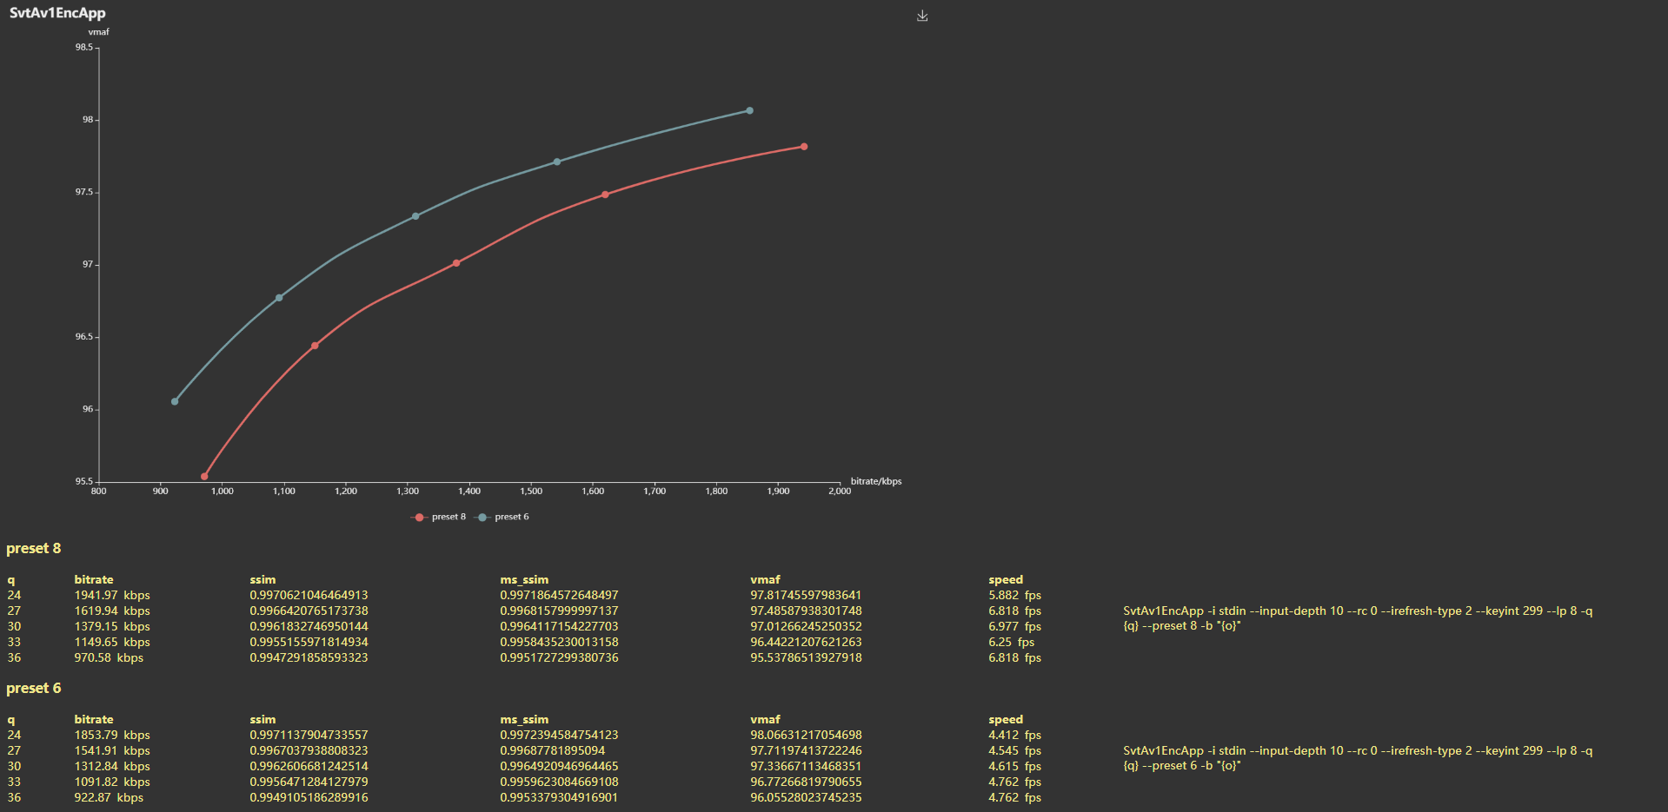
Task: Select vmaf value 95.53786513927918
Action: pos(806,657)
